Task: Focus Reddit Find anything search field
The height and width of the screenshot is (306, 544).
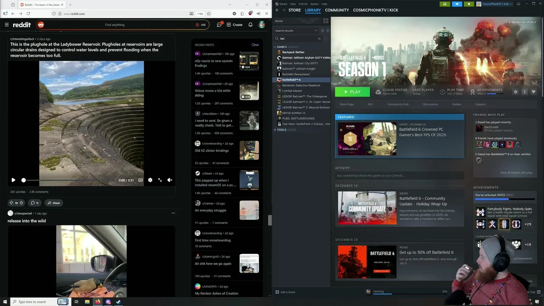Action: coord(115,25)
